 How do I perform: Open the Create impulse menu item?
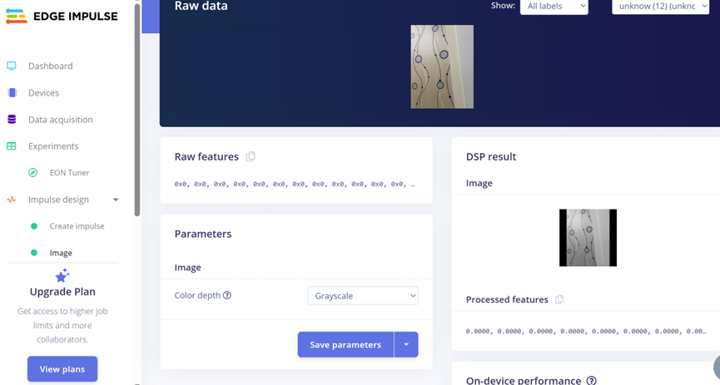[x=77, y=226]
